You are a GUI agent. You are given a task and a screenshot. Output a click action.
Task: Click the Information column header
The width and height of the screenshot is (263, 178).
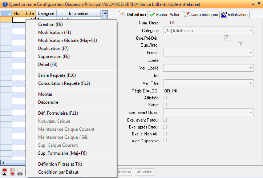78,13
